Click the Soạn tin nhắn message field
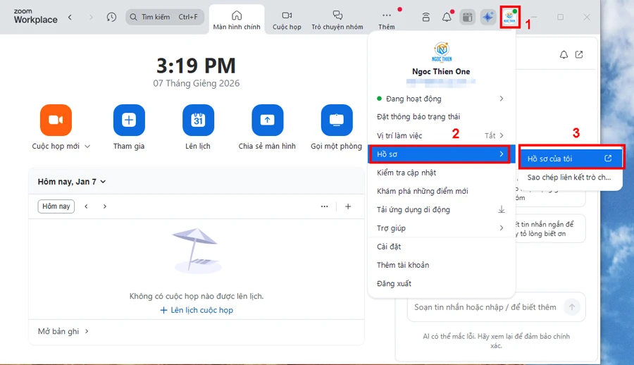The width and height of the screenshot is (634, 365). pyautogui.click(x=485, y=307)
